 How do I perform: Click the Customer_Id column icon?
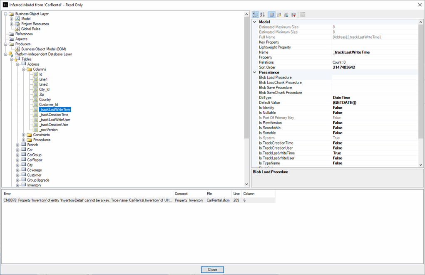click(x=35, y=104)
